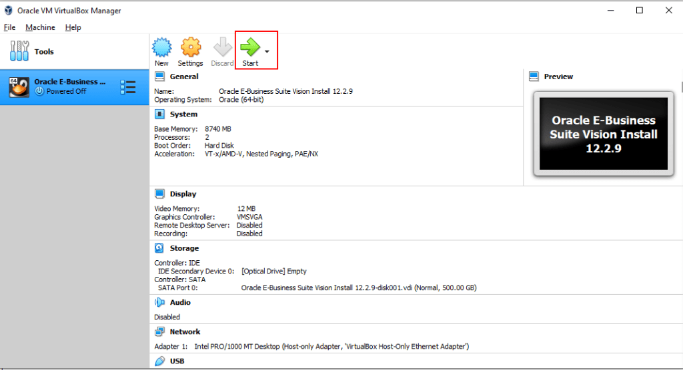Click the New virtual machine icon
Screen dimensions: 683x370
click(161, 48)
